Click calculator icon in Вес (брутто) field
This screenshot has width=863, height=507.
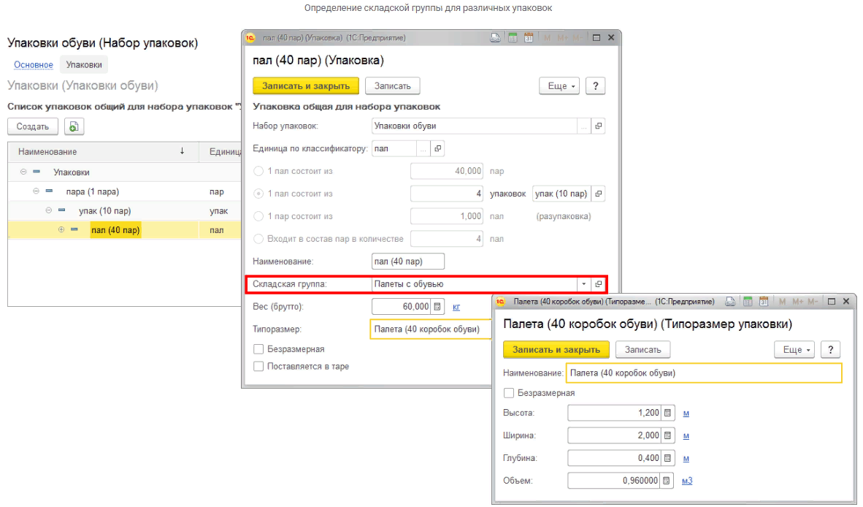tap(437, 307)
